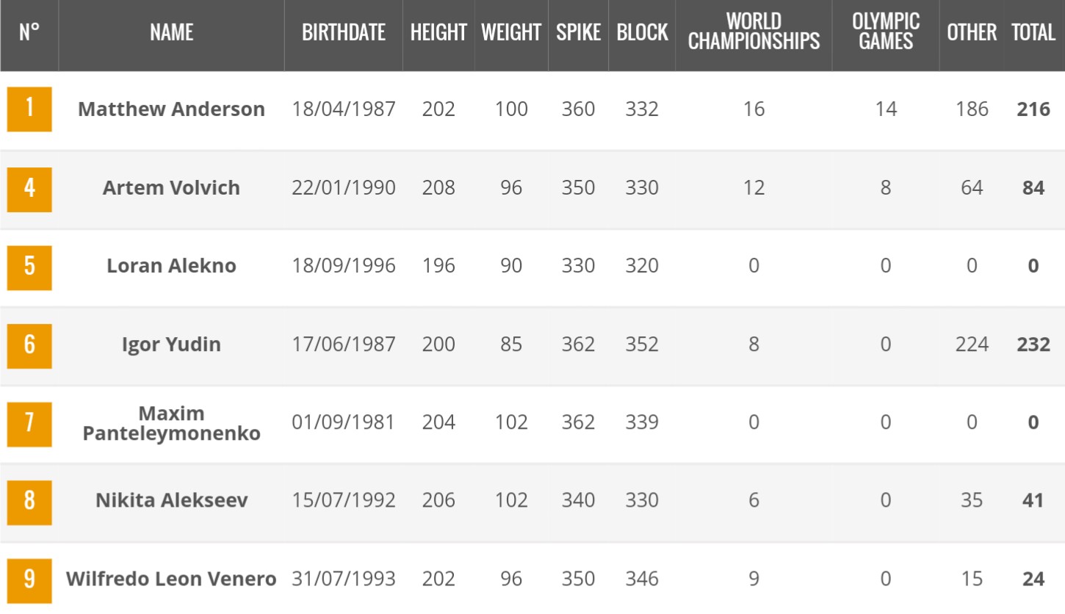The width and height of the screenshot is (1065, 614).
Task: Click the orange number 1 badge
Action: (x=29, y=109)
